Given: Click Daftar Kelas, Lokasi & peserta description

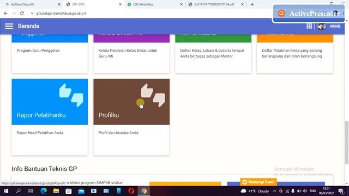Looking at the screenshot, I should pyautogui.click(x=212, y=53).
